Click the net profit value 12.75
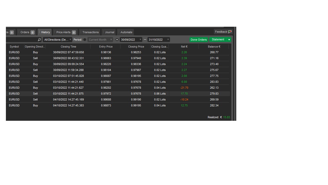328x185 pixels. tap(184, 106)
